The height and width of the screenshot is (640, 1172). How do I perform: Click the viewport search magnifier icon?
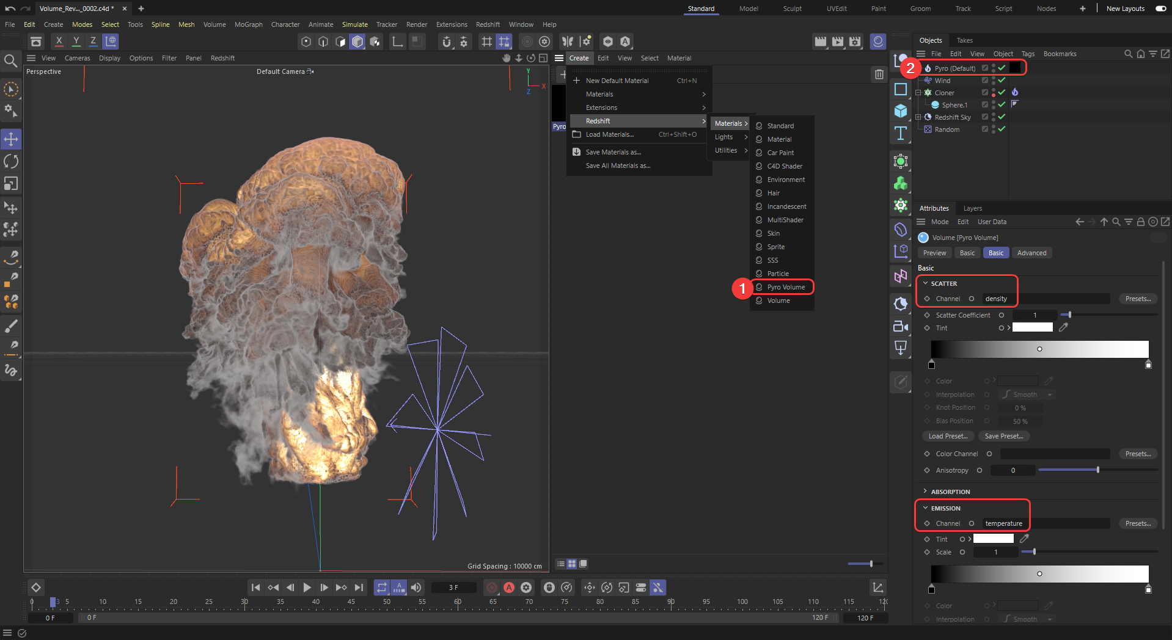(10, 60)
